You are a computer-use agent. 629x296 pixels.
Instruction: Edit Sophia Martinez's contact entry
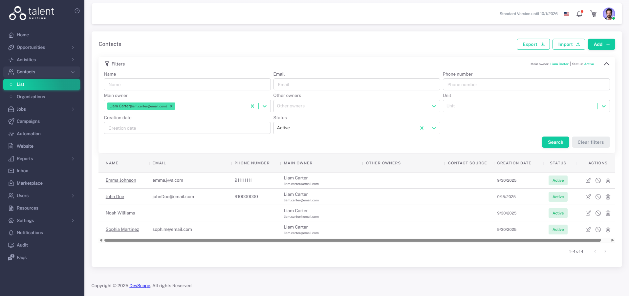(x=588, y=230)
